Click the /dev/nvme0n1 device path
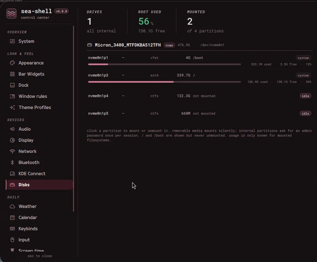The height and width of the screenshot is (262, 317). pos(212,45)
